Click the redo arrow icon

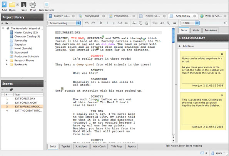93,23
